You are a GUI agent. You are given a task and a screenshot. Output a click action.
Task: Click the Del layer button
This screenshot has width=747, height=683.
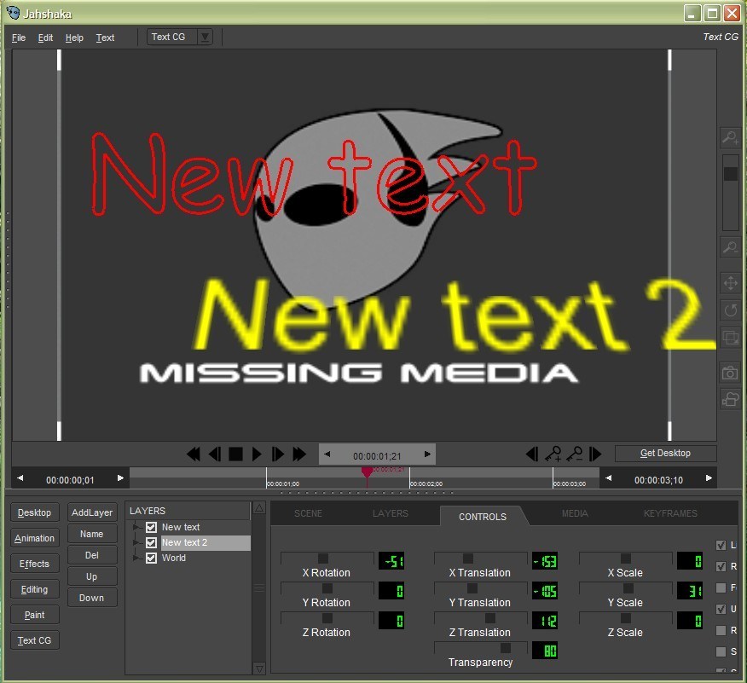click(92, 555)
